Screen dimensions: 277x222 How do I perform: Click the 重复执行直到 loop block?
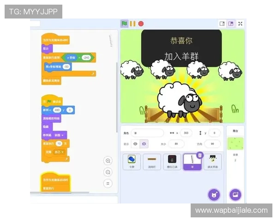coord(51,57)
